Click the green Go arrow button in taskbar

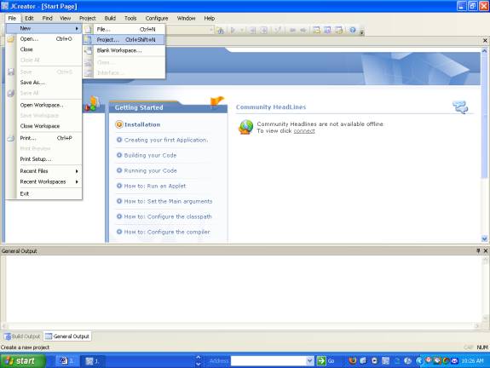321,361
